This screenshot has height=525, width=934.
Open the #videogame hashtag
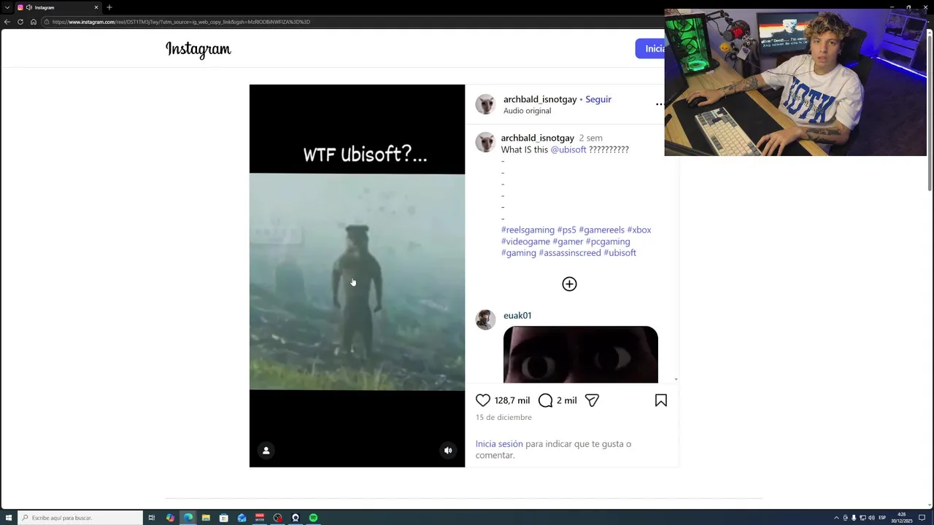click(x=525, y=241)
